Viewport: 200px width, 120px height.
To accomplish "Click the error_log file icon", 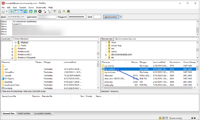I will coord(103,82).
